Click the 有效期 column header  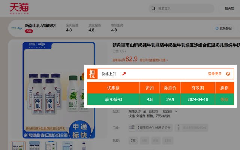198,88
